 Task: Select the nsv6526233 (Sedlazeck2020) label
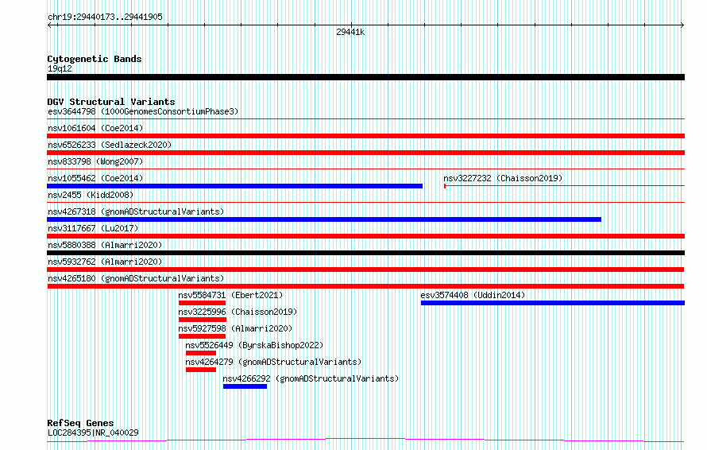110,145
